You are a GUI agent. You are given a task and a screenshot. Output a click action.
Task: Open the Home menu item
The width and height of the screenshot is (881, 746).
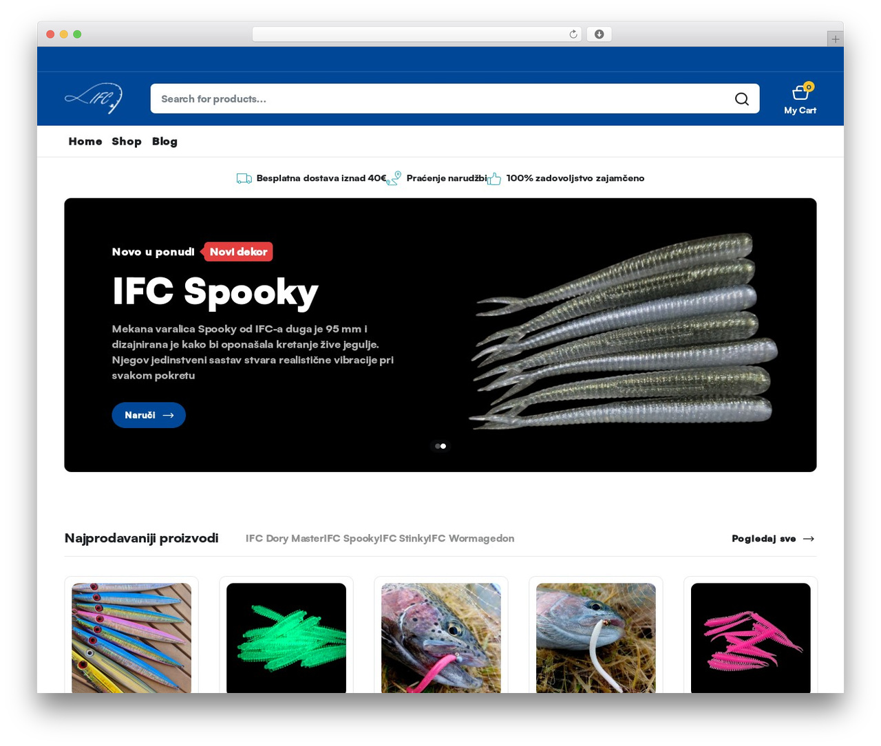[85, 141]
